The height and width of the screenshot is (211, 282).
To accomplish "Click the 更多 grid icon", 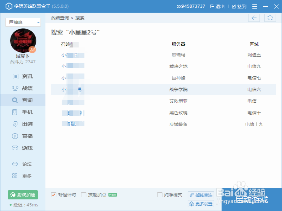I will click(15, 175).
